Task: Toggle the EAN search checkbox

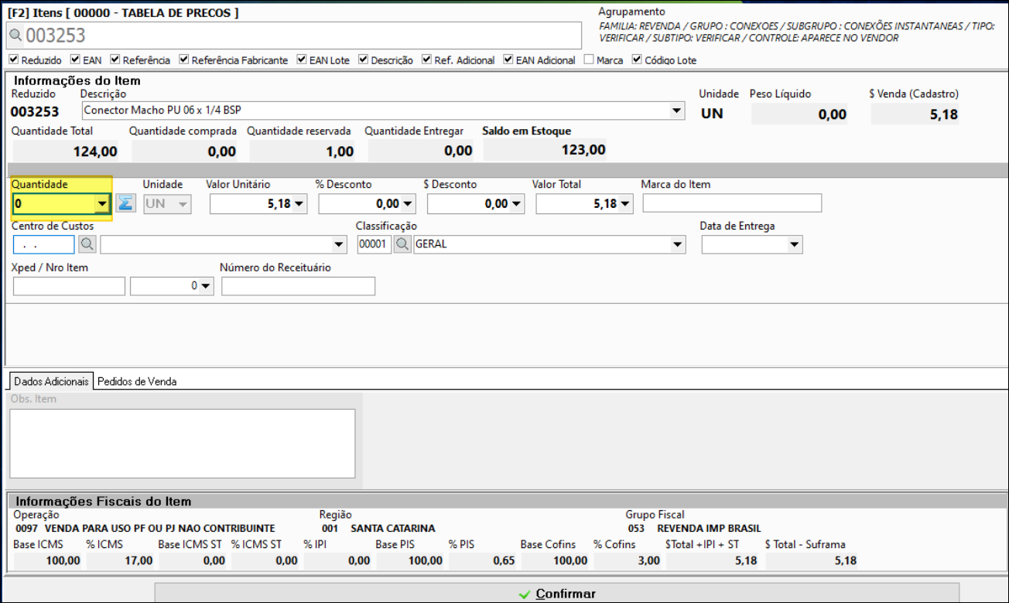Action: (x=75, y=60)
